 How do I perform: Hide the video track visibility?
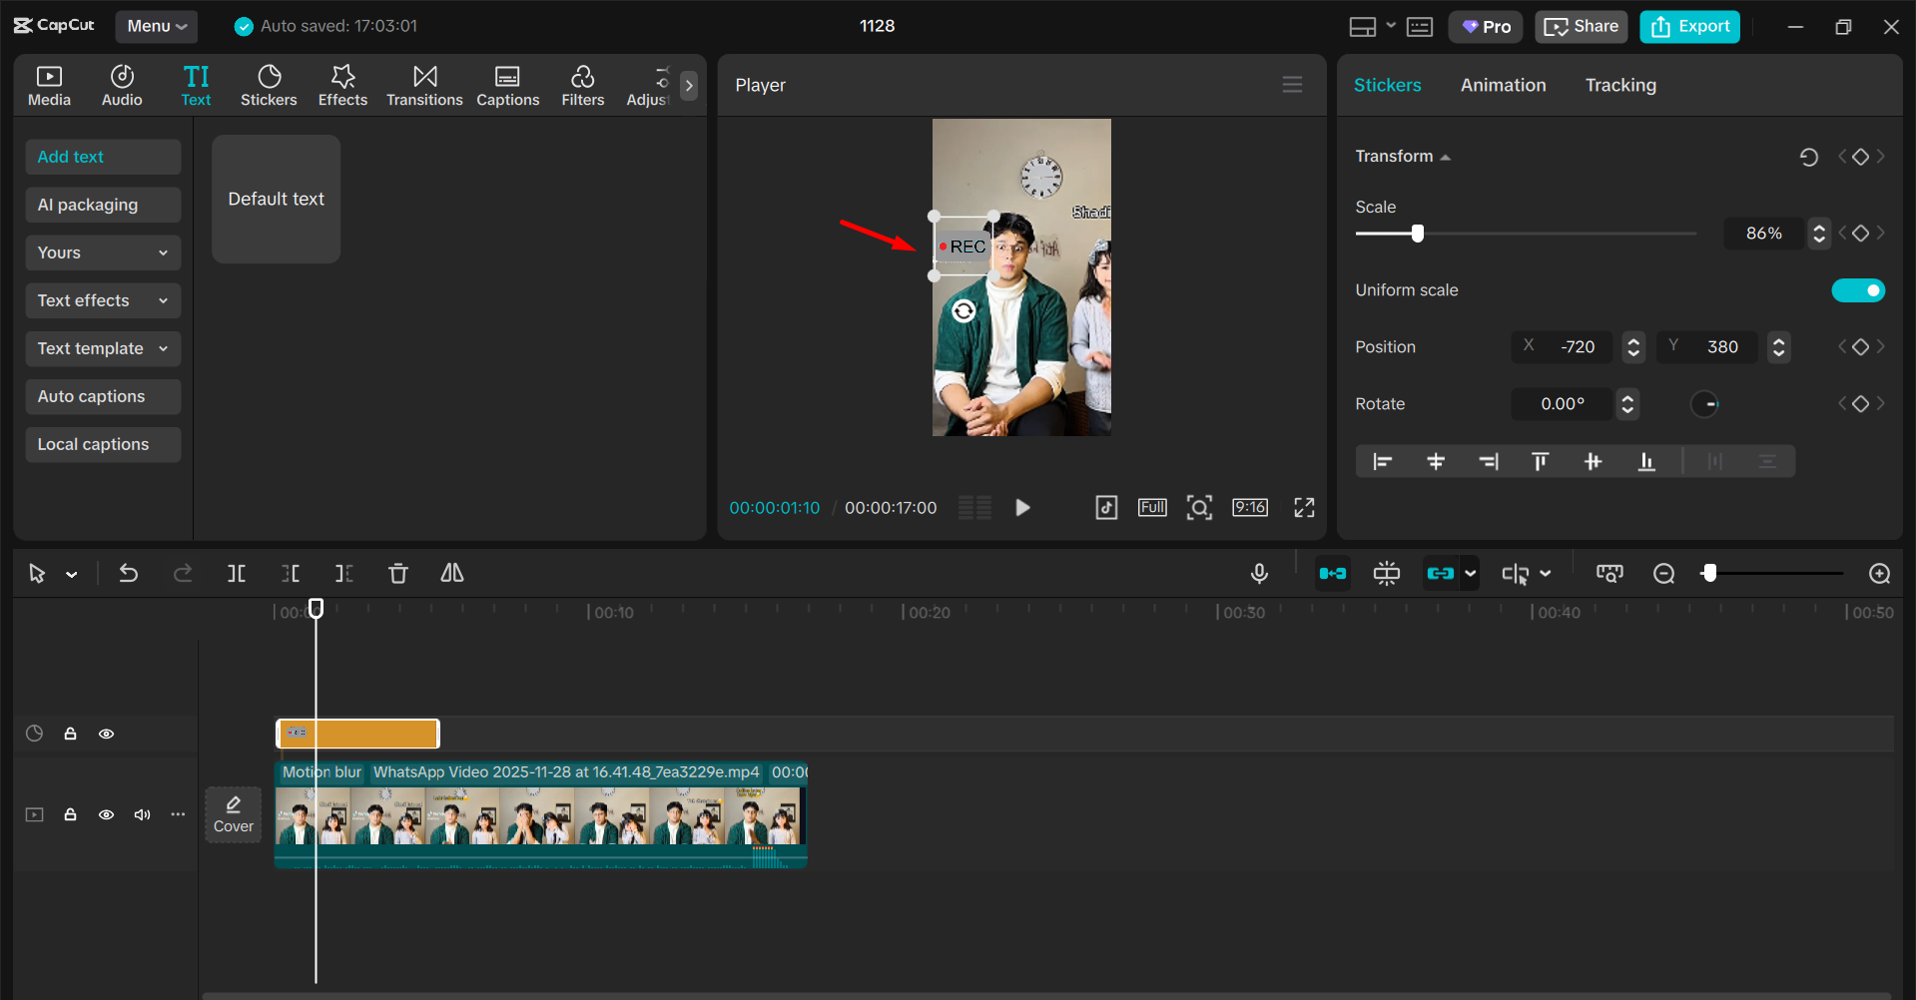coord(106,814)
